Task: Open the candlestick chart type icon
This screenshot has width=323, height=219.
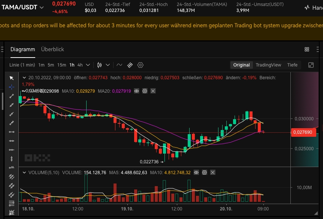Action: click(100, 65)
